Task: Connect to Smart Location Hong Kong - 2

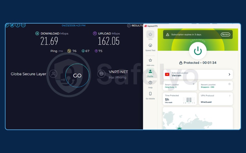Action: [180, 86]
